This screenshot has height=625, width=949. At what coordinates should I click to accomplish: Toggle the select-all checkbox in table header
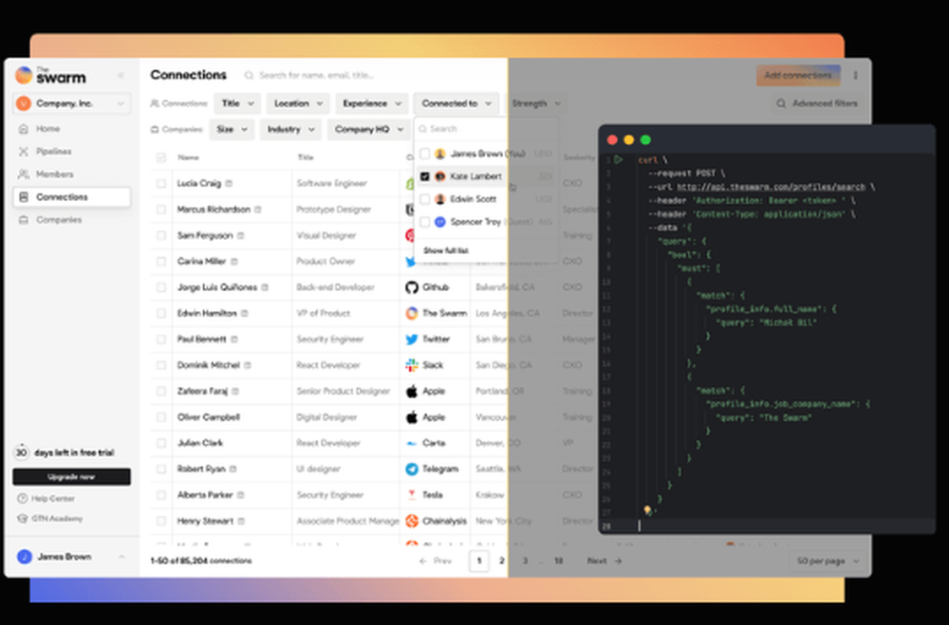click(x=161, y=157)
